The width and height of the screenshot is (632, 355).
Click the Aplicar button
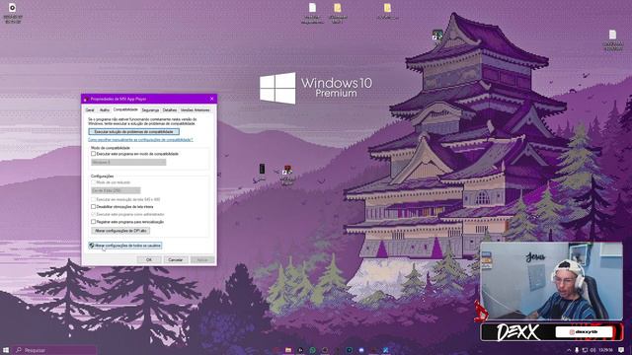(202, 260)
